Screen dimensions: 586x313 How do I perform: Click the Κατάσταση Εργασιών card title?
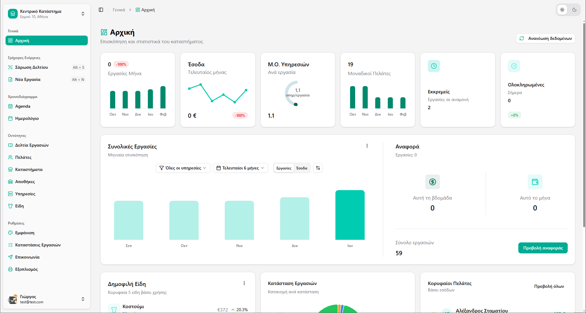(x=292, y=283)
